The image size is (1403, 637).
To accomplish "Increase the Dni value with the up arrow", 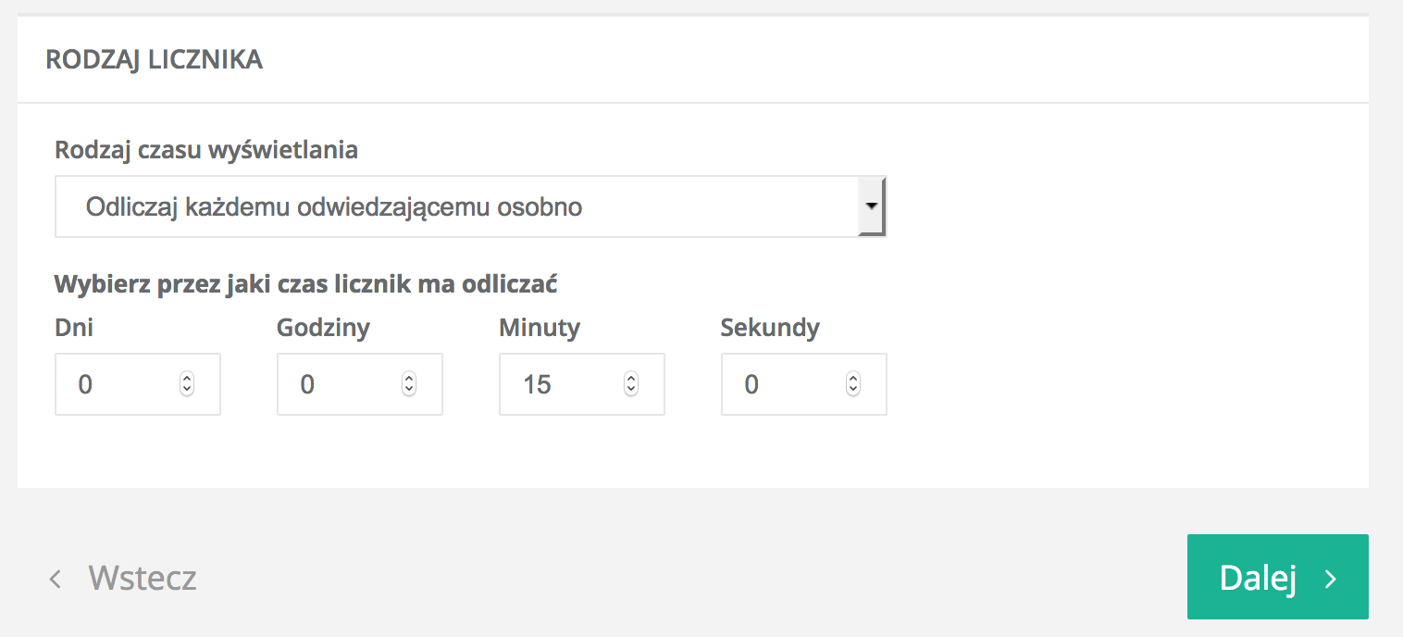I will point(187,379).
